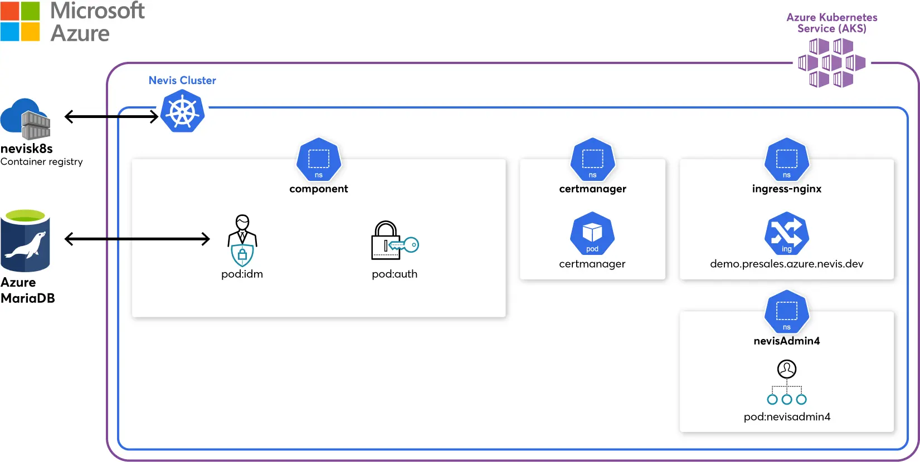This screenshot has width=920, height=462.
Task: Click the ingress shuffle arrows icon
Action: pyautogui.click(x=786, y=233)
